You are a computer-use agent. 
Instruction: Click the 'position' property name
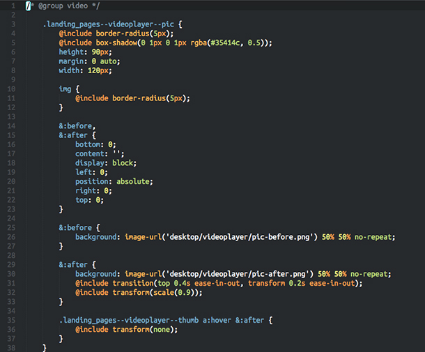[92, 181]
